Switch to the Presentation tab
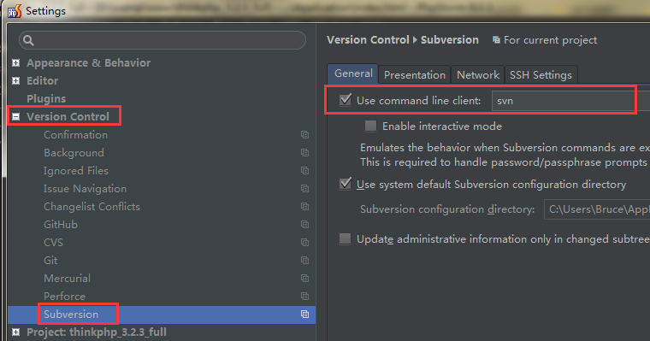 tap(415, 74)
